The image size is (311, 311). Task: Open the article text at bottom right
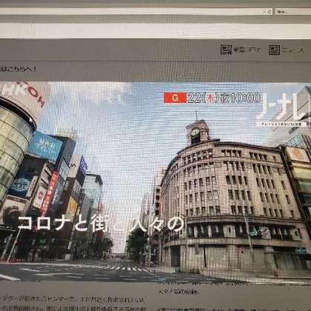[234, 309]
